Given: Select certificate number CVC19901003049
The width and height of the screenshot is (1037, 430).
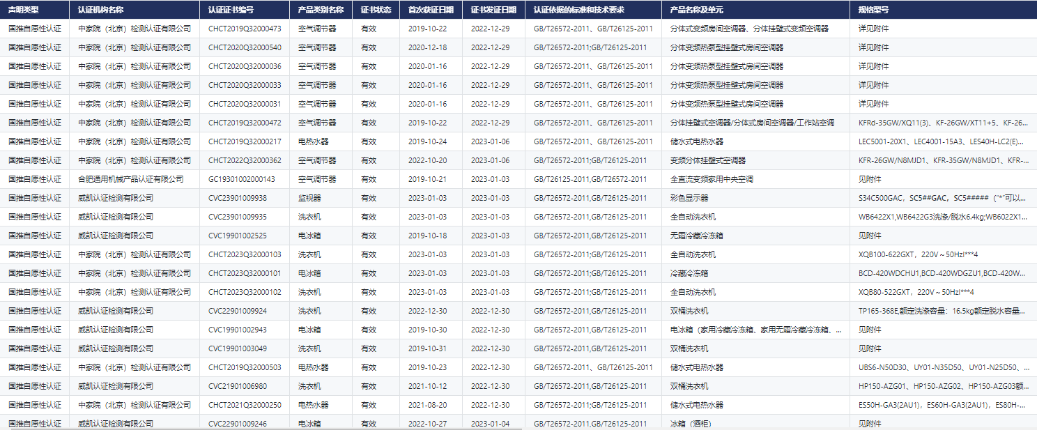Looking at the screenshot, I should point(237,348).
